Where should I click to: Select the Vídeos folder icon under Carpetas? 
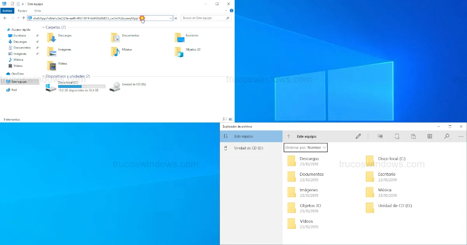click(51, 66)
